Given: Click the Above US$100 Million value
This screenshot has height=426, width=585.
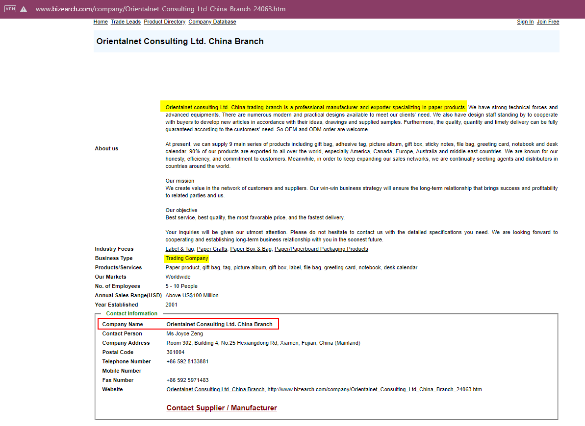Looking at the screenshot, I should click(x=192, y=296).
